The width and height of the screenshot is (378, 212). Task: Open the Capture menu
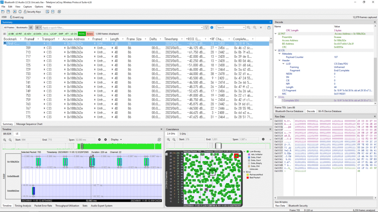27,7
